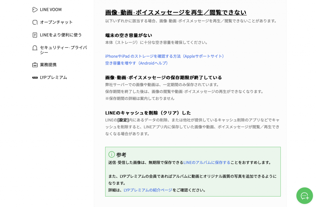This screenshot has width=316, height=207.
Task: Select LINEをより便利に使う in sidebar
Action: (61, 35)
